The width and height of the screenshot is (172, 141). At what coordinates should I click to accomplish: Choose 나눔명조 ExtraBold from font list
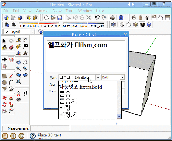81,87
